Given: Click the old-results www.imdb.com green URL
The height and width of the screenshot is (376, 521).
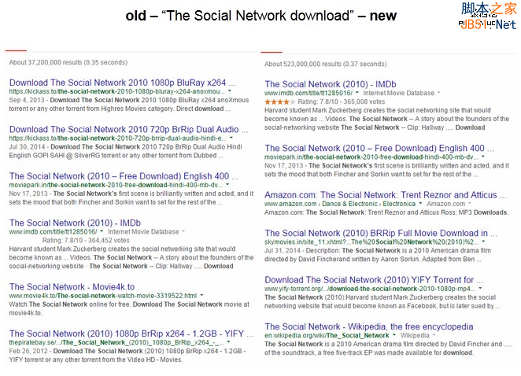Looking at the screenshot, I should [x=53, y=232].
